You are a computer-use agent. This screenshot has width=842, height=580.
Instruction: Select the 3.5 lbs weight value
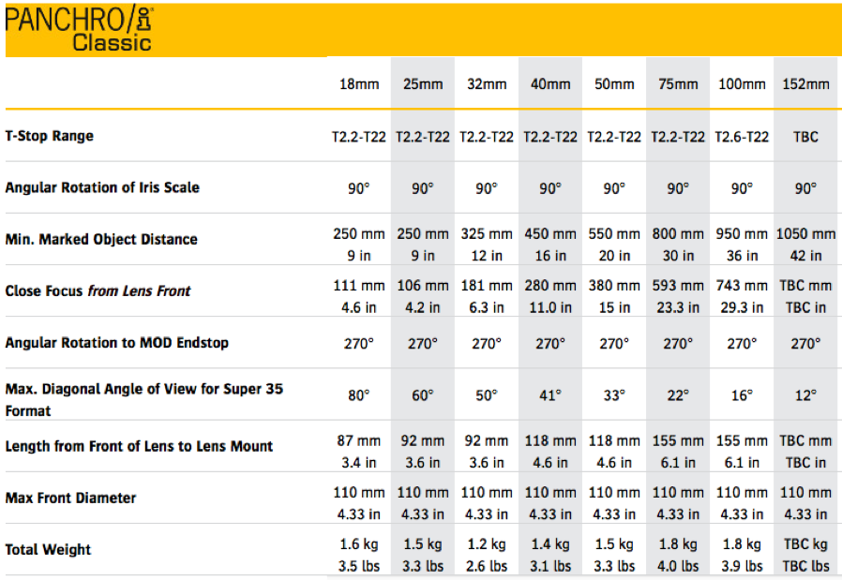(359, 567)
